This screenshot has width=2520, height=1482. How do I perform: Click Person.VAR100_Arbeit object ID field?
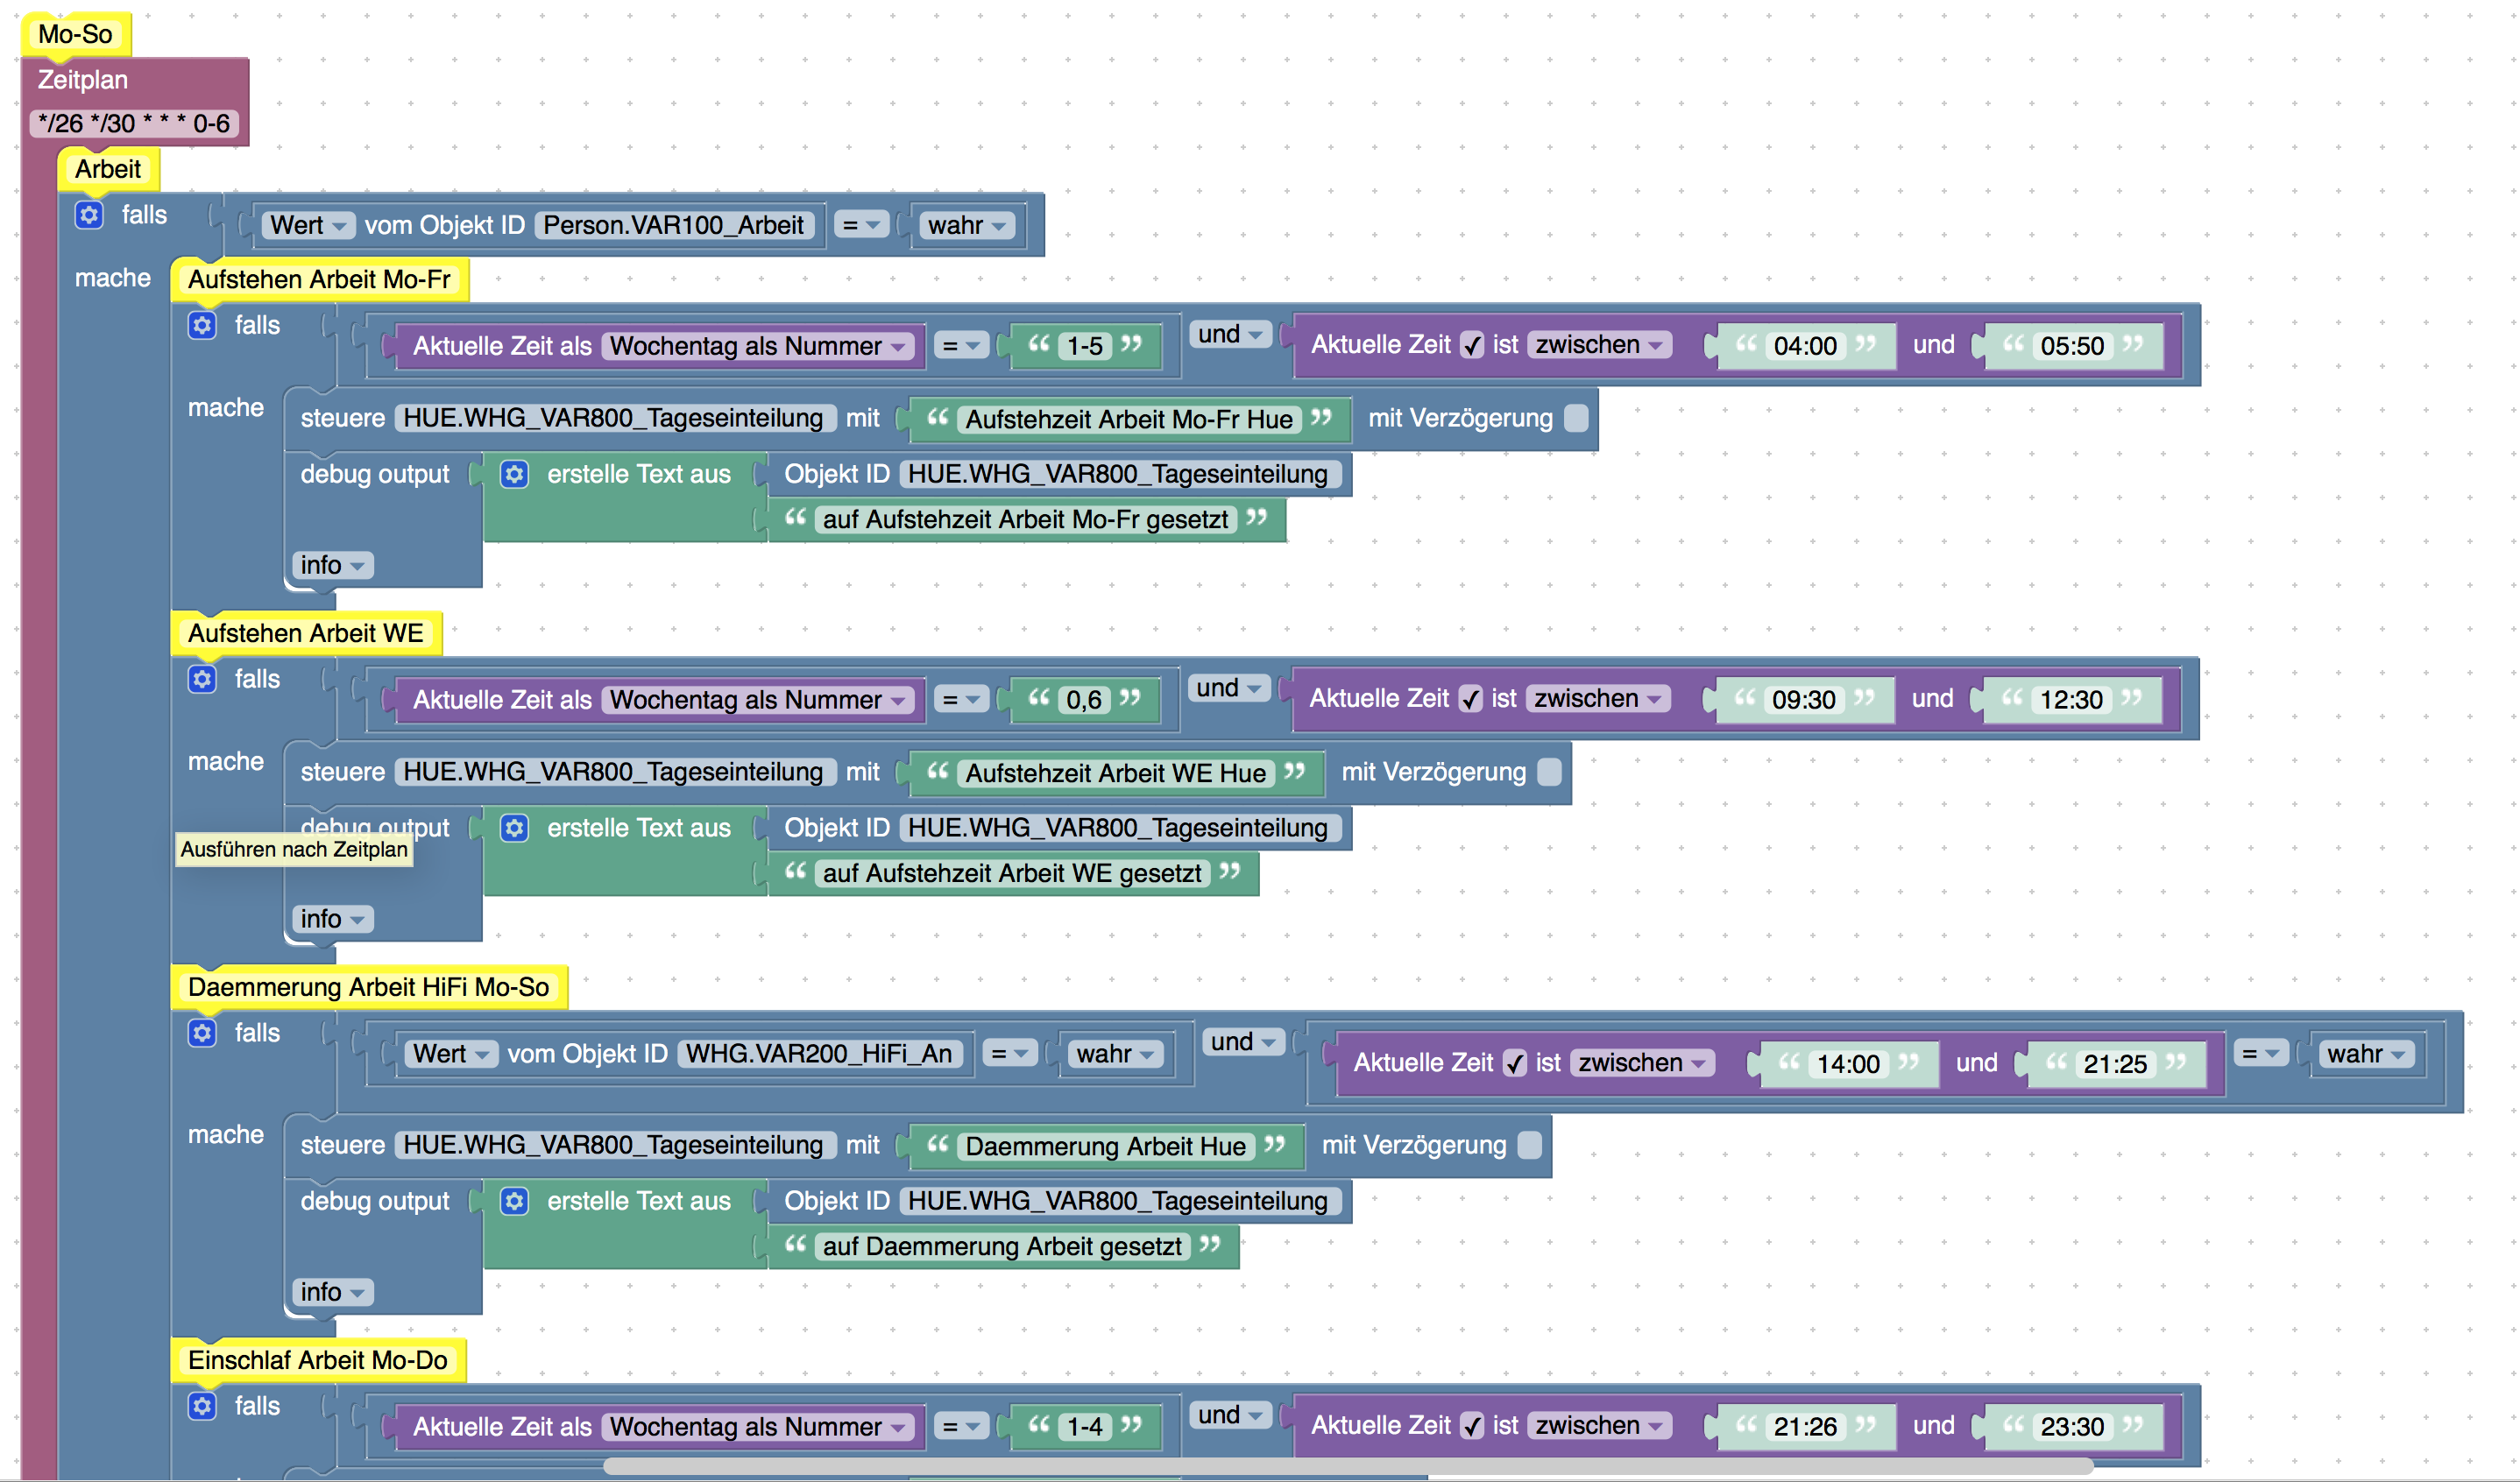coord(673,225)
